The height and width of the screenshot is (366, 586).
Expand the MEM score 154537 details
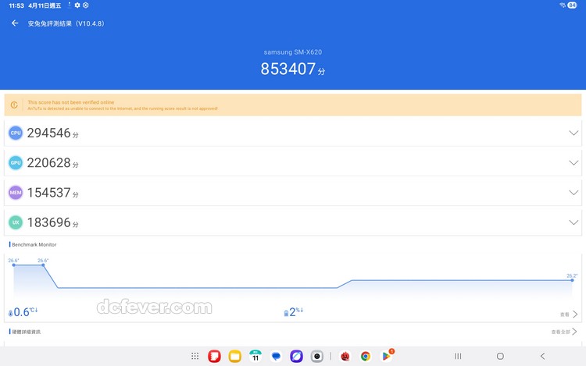(x=573, y=193)
